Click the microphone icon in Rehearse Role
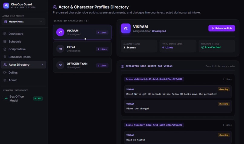Viewport: 244px width, 144px height. [x=213, y=28]
